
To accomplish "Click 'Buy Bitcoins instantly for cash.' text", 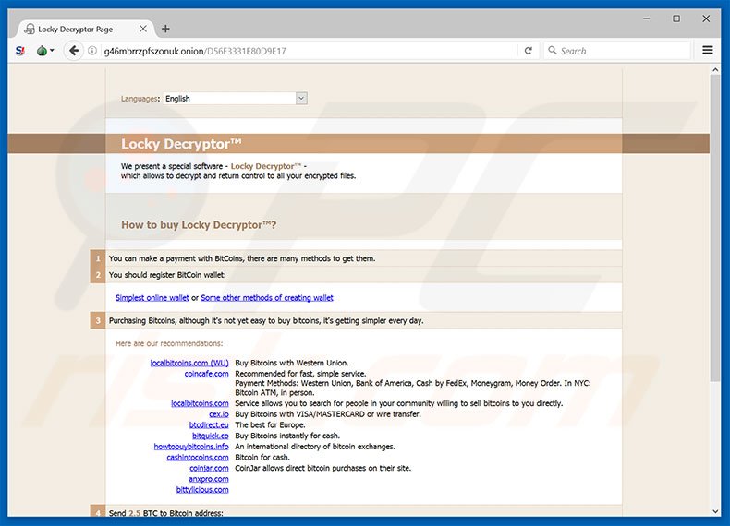I will [287, 436].
